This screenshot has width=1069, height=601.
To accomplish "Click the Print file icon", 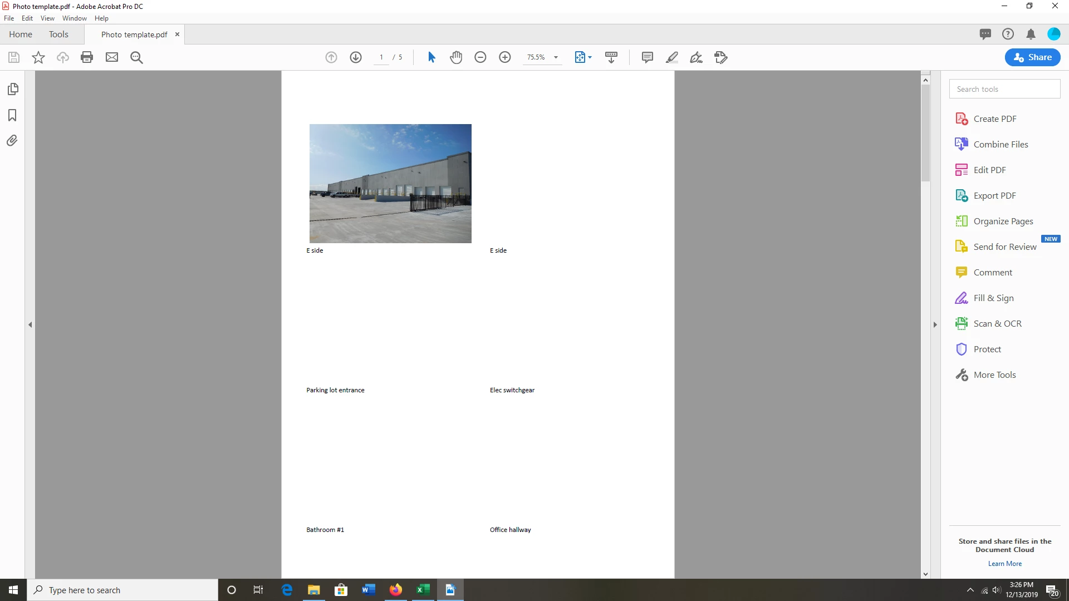I will click(87, 57).
